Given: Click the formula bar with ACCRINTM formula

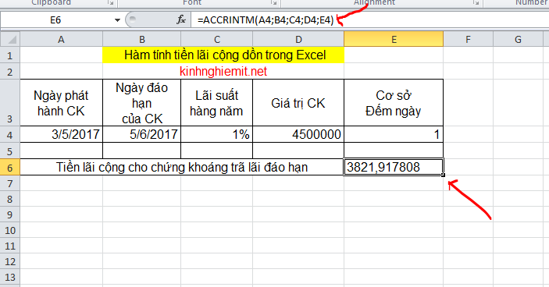Looking at the screenshot, I should tap(370, 20).
